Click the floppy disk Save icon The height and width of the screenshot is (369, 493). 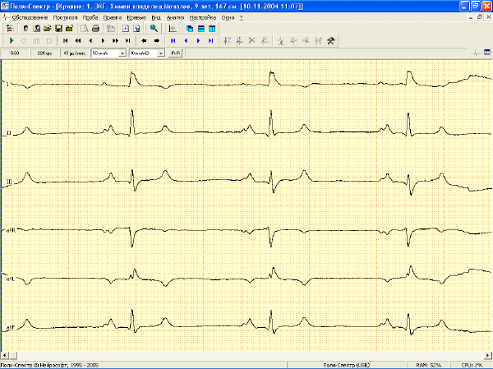pyautogui.click(x=58, y=29)
